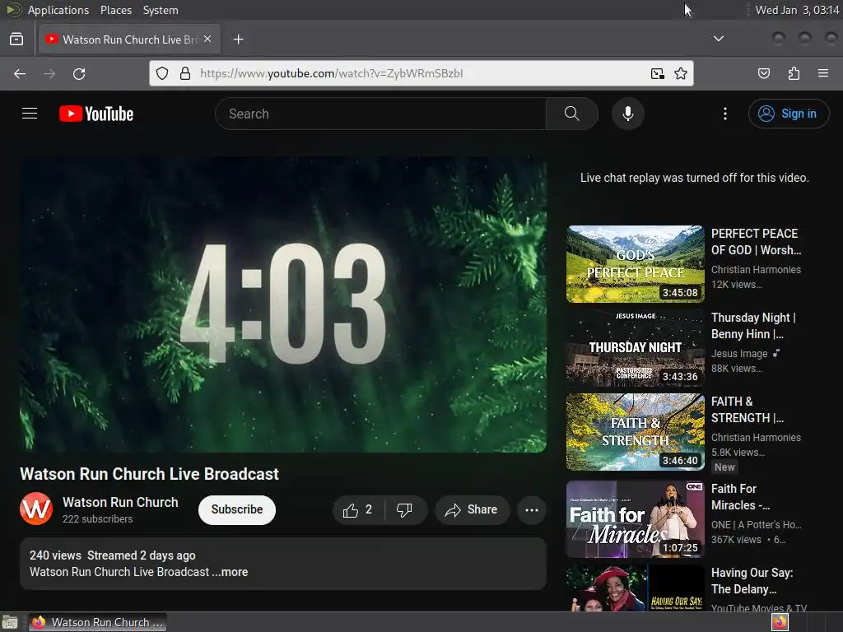Open the extensions puzzle icon
The image size is (843, 632).
pos(794,73)
